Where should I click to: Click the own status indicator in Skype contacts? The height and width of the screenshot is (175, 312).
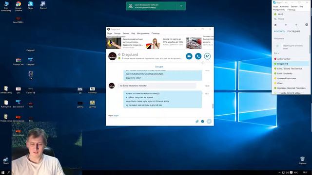coord(275,14)
